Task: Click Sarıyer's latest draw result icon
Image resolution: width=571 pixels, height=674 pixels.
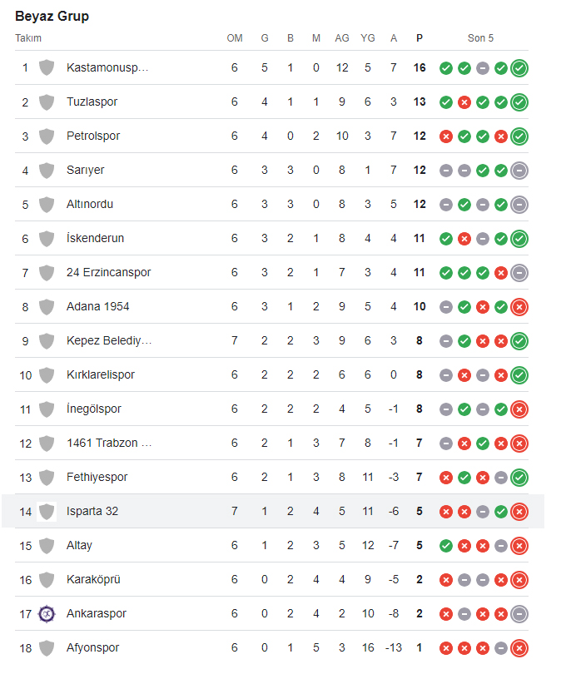Action: tap(519, 171)
